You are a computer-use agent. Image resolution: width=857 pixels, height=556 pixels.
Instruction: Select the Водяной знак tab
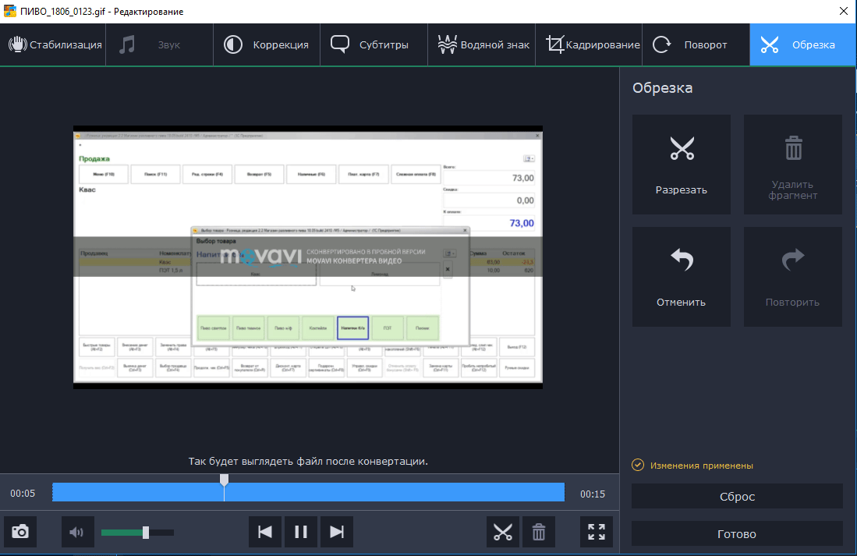(x=482, y=44)
